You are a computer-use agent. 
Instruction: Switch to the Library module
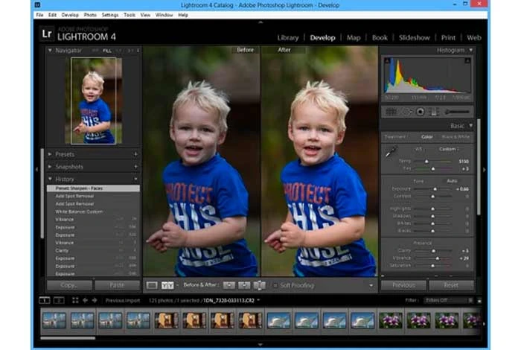click(x=287, y=37)
